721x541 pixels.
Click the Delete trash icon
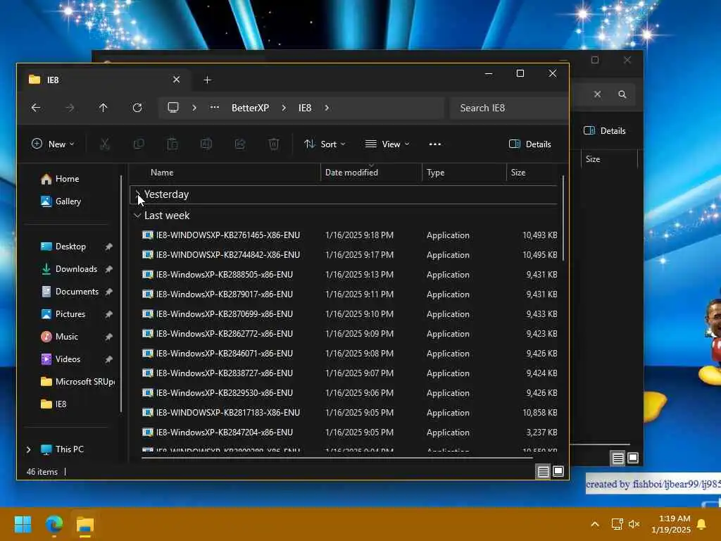coord(274,144)
